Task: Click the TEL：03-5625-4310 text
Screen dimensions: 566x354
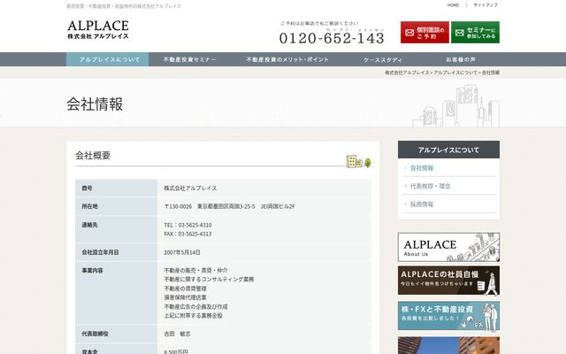Action: point(187,225)
